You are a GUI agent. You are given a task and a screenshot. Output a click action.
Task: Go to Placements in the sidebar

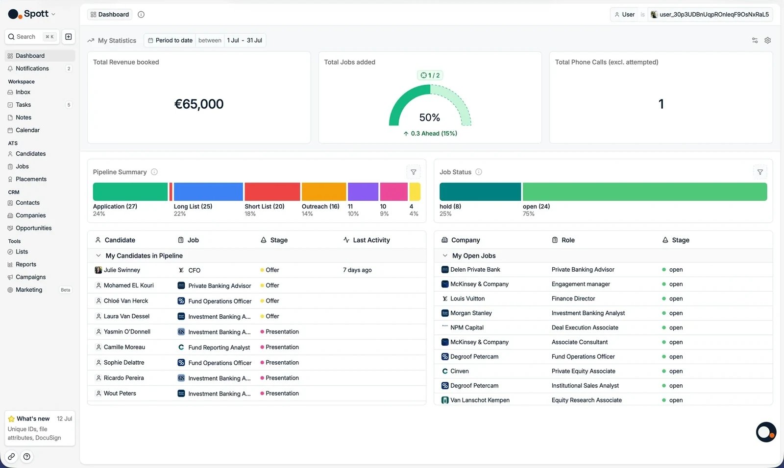40,179
